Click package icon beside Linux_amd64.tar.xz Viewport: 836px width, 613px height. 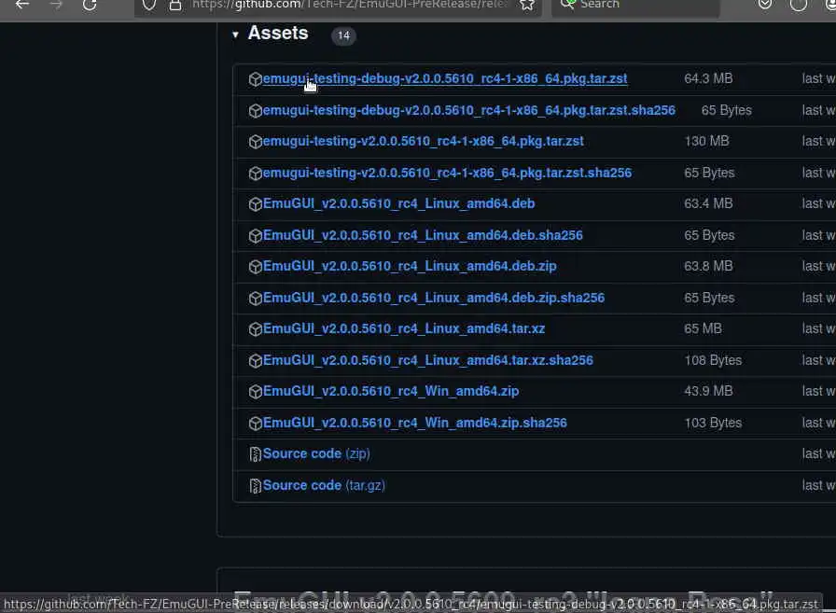click(x=256, y=328)
